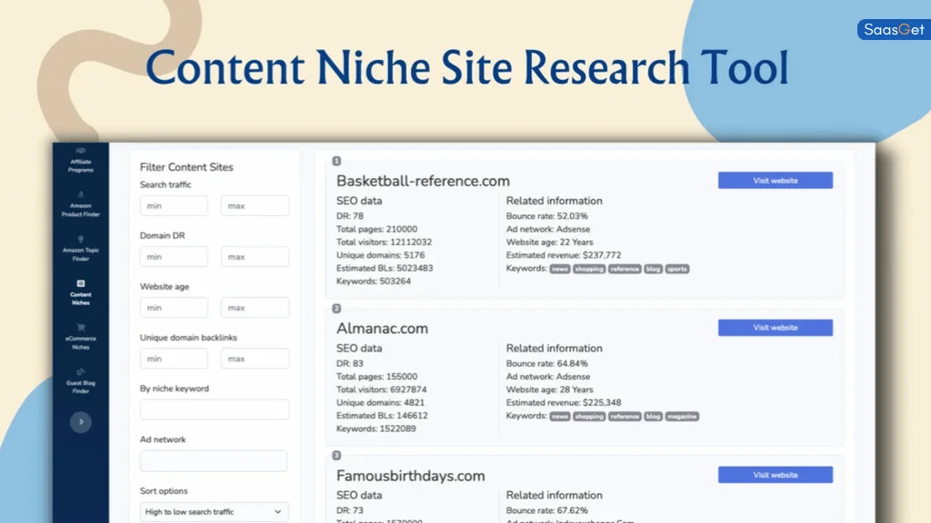The height and width of the screenshot is (523, 931).
Task: Click Famousbirthdays.com title
Action: point(410,476)
